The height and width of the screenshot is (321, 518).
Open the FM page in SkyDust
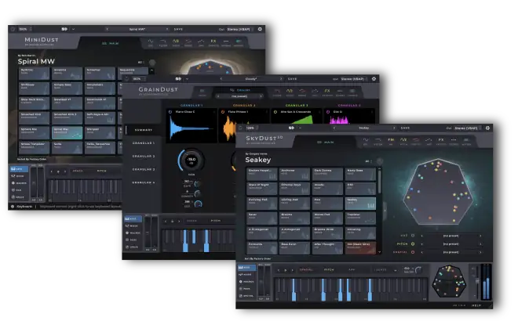(x=391, y=141)
